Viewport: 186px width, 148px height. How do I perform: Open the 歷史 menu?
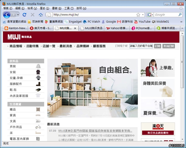click(x=44, y=8)
